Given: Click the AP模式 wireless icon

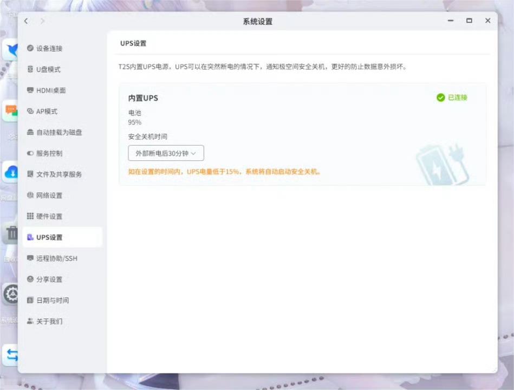Looking at the screenshot, I should click(30, 111).
